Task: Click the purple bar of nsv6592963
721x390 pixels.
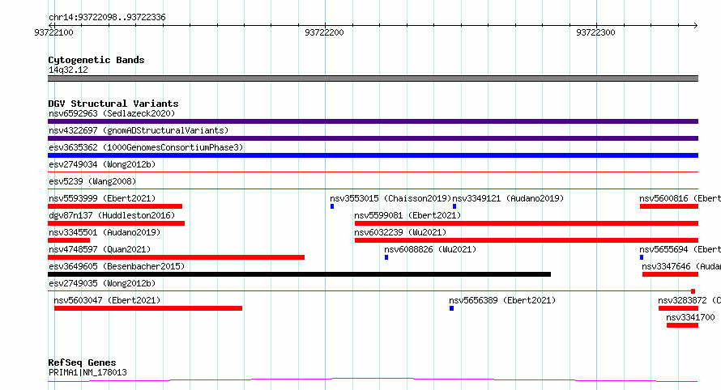Action: pyautogui.click(x=373, y=121)
